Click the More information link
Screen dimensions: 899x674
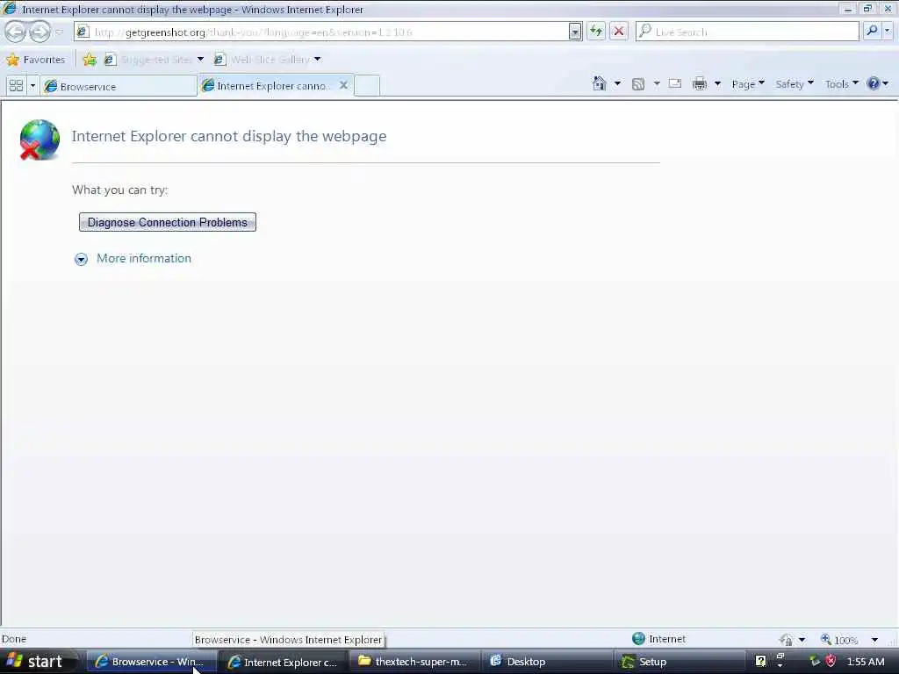tap(144, 259)
